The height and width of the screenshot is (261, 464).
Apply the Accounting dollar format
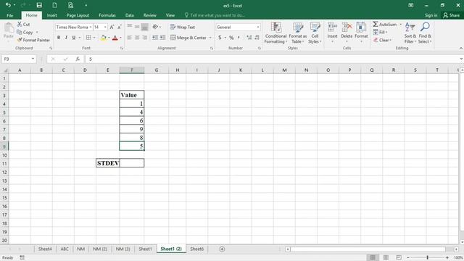pos(220,38)
